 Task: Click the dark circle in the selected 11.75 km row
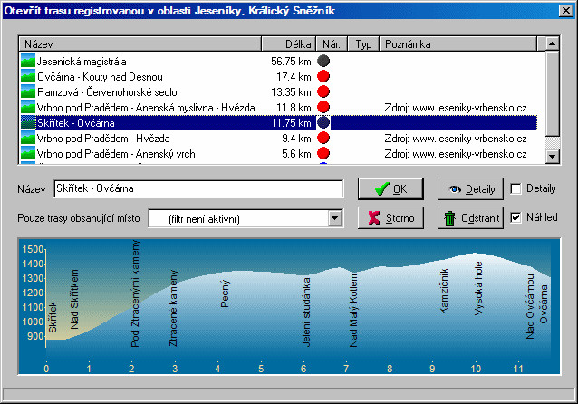click(323, 122)
